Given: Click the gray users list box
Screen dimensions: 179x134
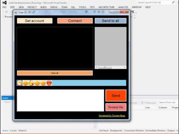Looking at the screenshot, I should (110, 46).
